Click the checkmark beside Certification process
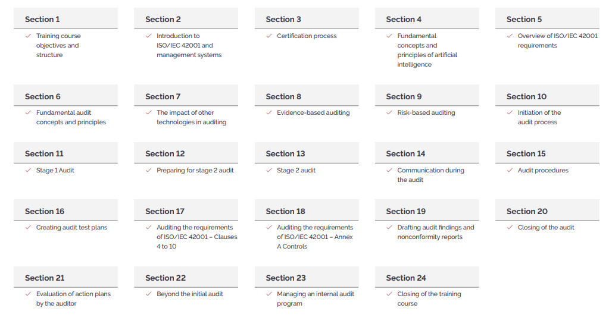This screenshot has width=612, height=330. tap(269, 36)
